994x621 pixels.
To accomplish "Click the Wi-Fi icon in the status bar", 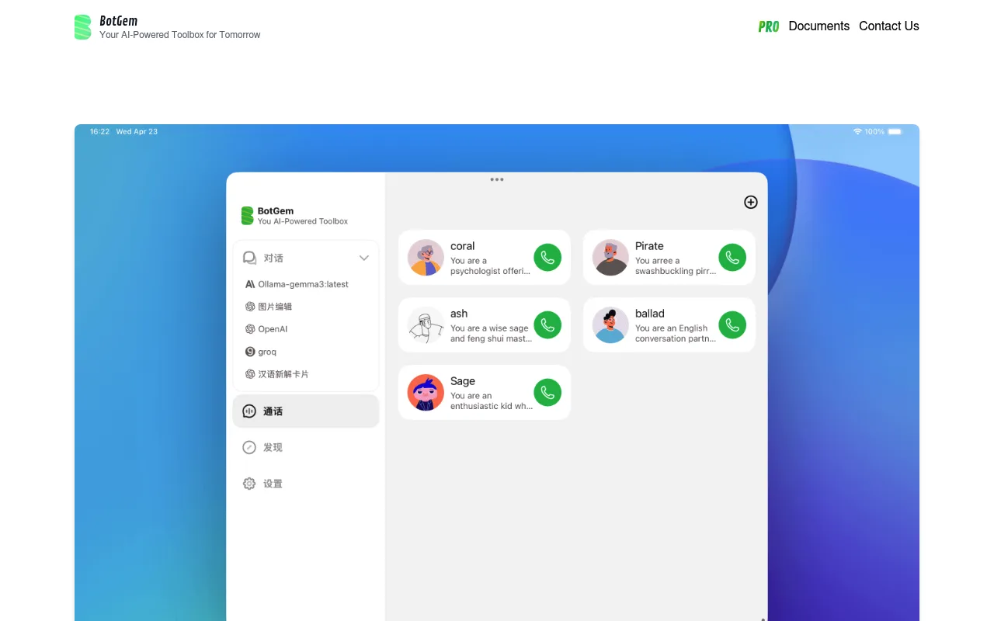I will tap(857, 132).
